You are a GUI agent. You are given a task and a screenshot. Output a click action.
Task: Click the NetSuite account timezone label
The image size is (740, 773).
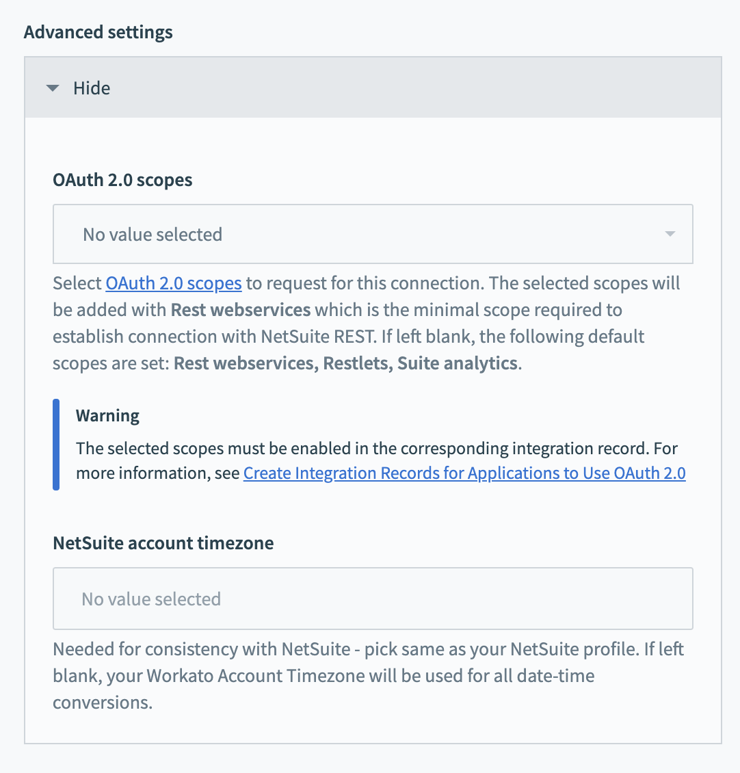click(x=163, y=543)
